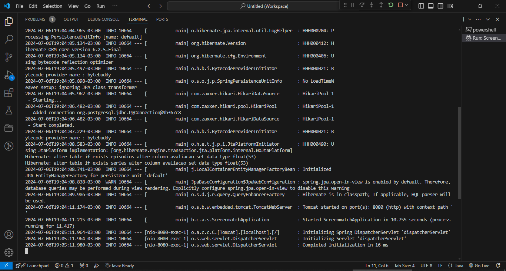Toggle primary side bar layout

421,6
